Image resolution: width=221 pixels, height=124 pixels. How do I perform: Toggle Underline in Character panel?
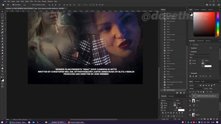pyautogui.click(x=179, y=113)
